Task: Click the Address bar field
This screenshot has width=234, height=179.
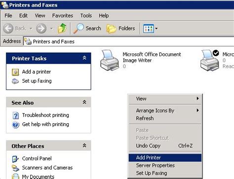Action: [x=128, y=41]
